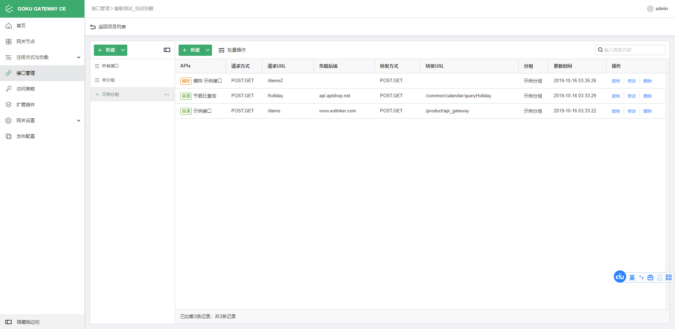Click the 注册方式与负载 sidebar icon

[8, 57]
